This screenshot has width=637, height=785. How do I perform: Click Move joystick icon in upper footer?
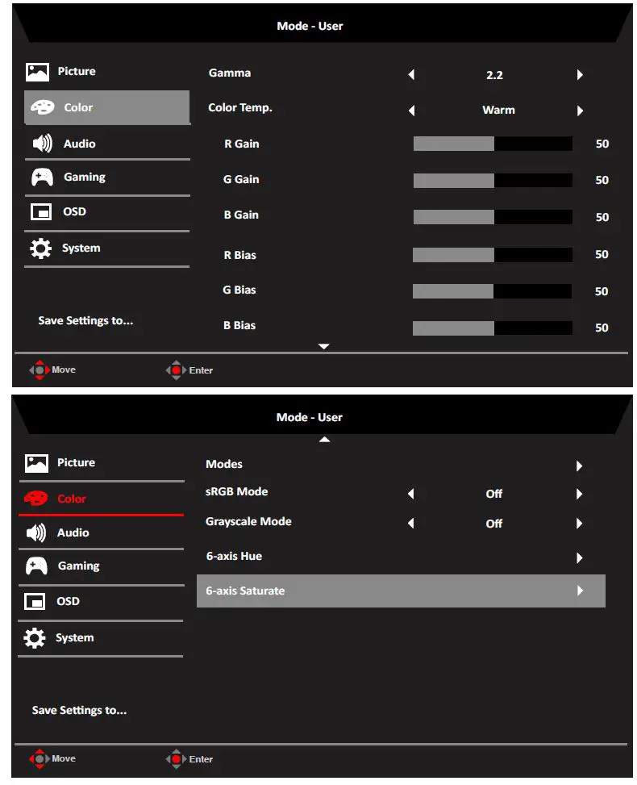tap(40, 370)
